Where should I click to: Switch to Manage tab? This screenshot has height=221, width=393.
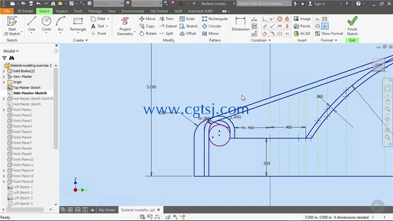click(95, 11)
